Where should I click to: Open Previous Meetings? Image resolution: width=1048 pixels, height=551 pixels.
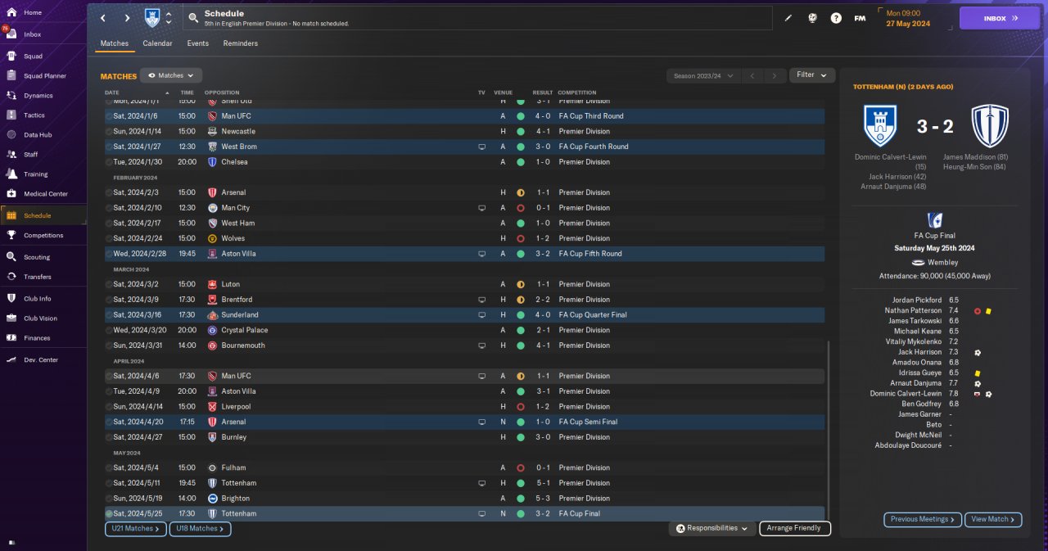pyautogui.click(x=923, y=519)
